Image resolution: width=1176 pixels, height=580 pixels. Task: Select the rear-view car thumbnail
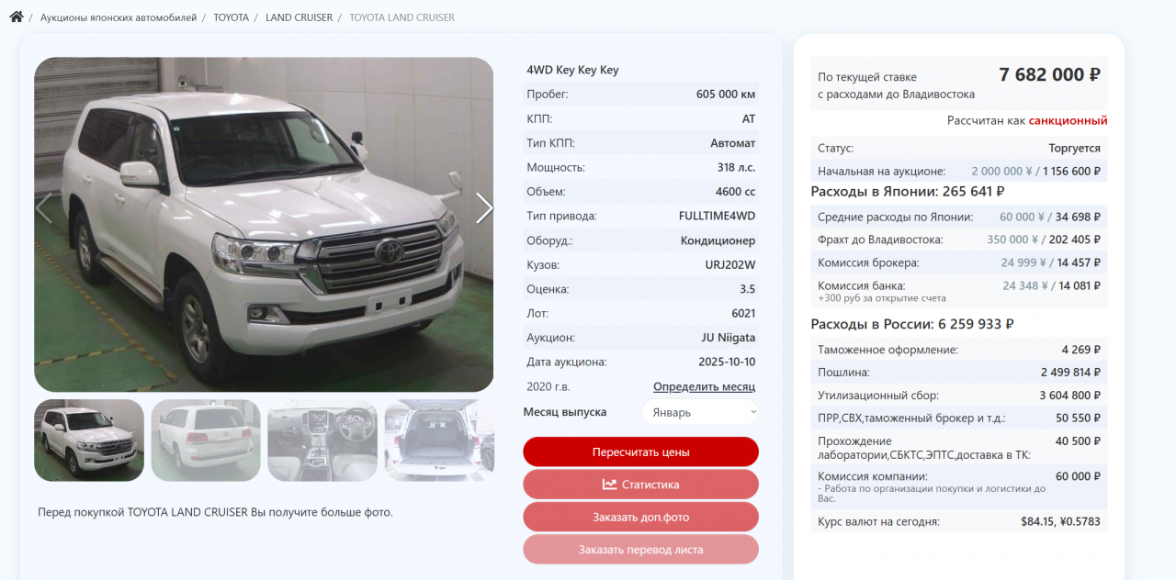coord(206,441)
